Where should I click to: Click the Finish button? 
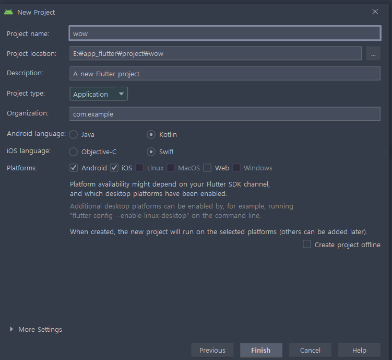pos(261,350)
